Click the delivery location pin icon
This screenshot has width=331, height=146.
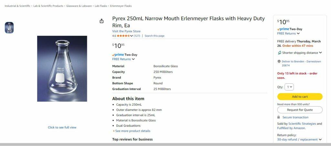[x=279, y=61]
